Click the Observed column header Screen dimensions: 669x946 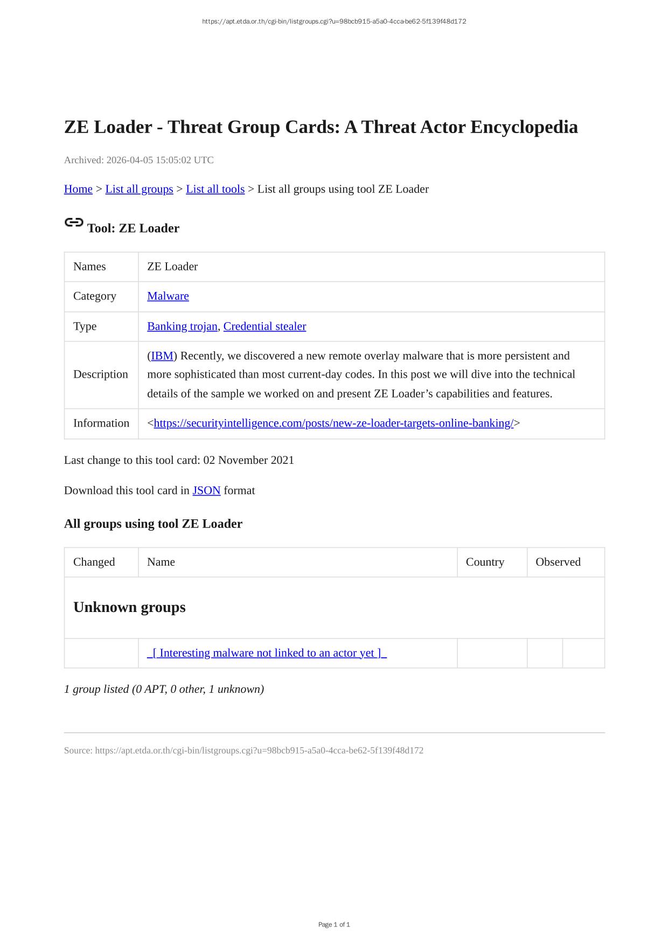tap(558, 562)
